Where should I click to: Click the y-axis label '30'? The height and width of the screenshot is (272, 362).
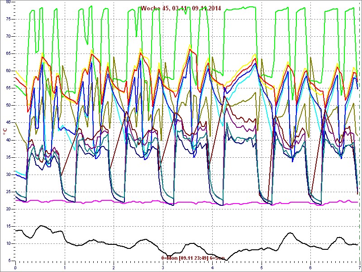[8, 175]
